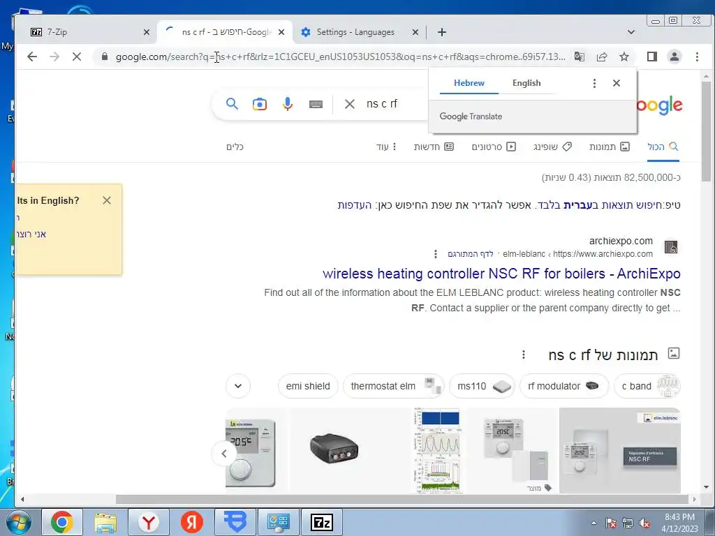Click the address bar URL field
Screen dimensions: 715x536
[340, 57]
